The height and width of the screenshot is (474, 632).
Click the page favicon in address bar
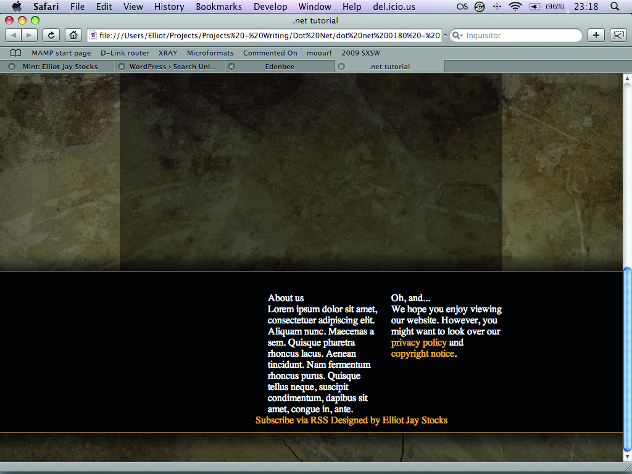93,35
